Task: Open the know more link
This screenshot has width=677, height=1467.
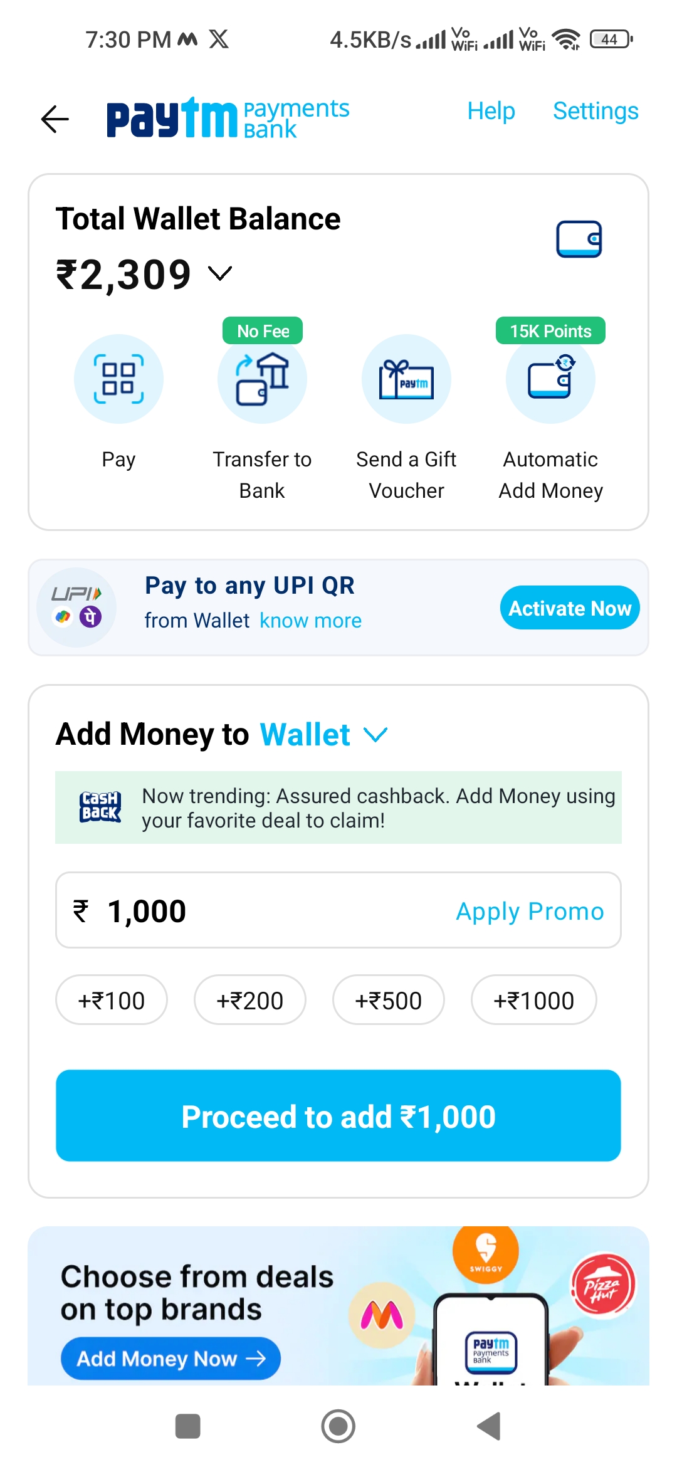Action: pyautogui.click(x=310, y=620)
